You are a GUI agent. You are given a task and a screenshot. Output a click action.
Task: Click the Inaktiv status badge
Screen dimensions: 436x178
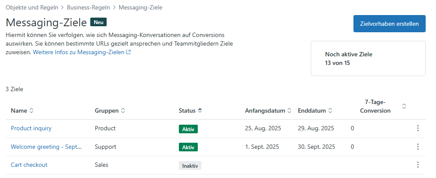click(190, 166)
